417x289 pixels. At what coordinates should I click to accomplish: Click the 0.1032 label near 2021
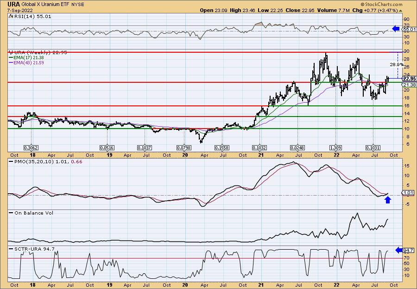coord(259,148)
